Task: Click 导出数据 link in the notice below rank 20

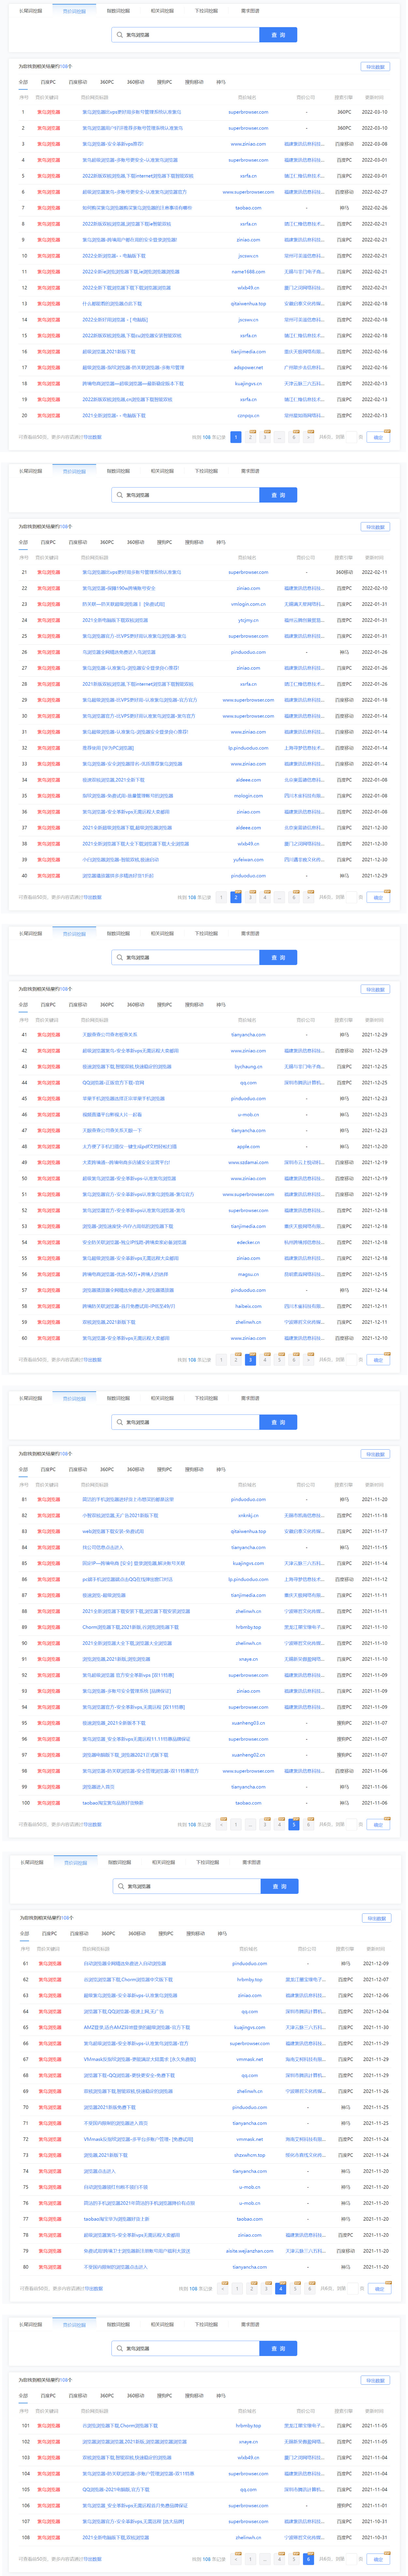Action: click(92, 437)
